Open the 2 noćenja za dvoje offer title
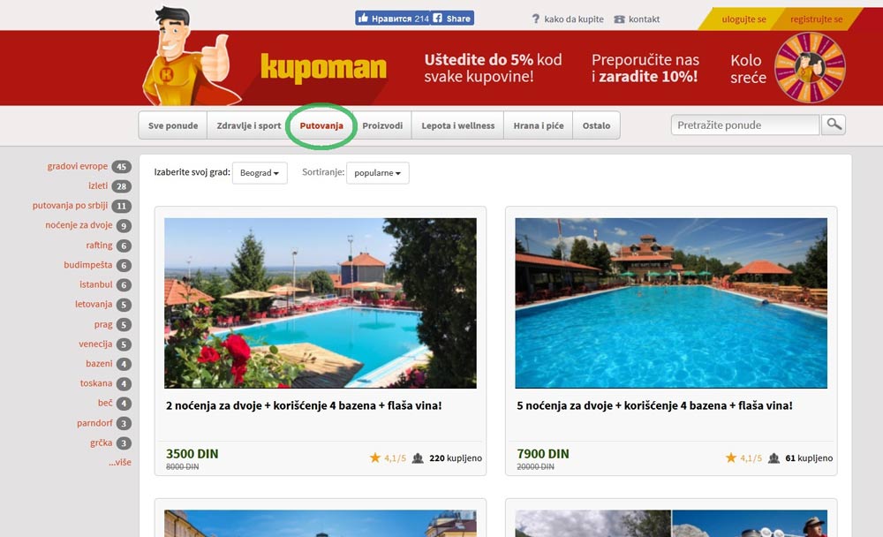The width and height of the screenshot is (883, 537). pyautogui.click(x=304, y=405)
